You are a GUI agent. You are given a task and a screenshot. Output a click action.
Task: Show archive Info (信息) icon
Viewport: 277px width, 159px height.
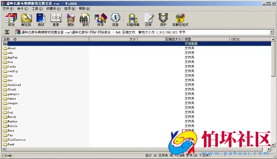[115, 20]
